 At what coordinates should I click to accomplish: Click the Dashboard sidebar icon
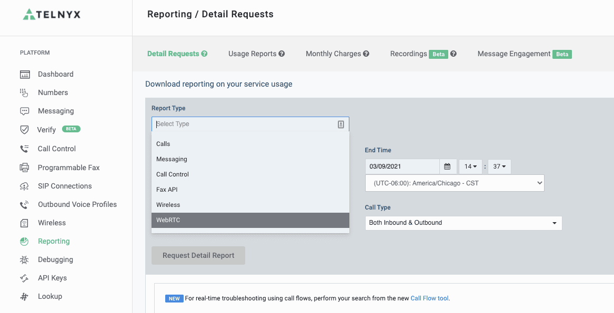click(x=25, y=74)
